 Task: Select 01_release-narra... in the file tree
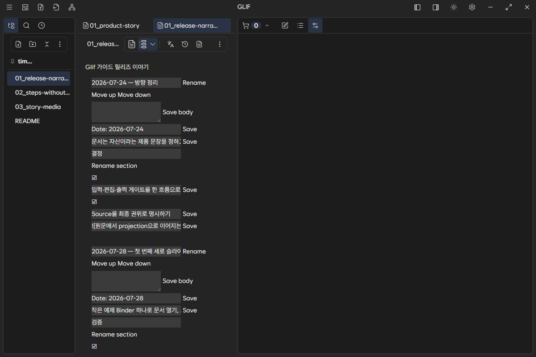[38, 78]
